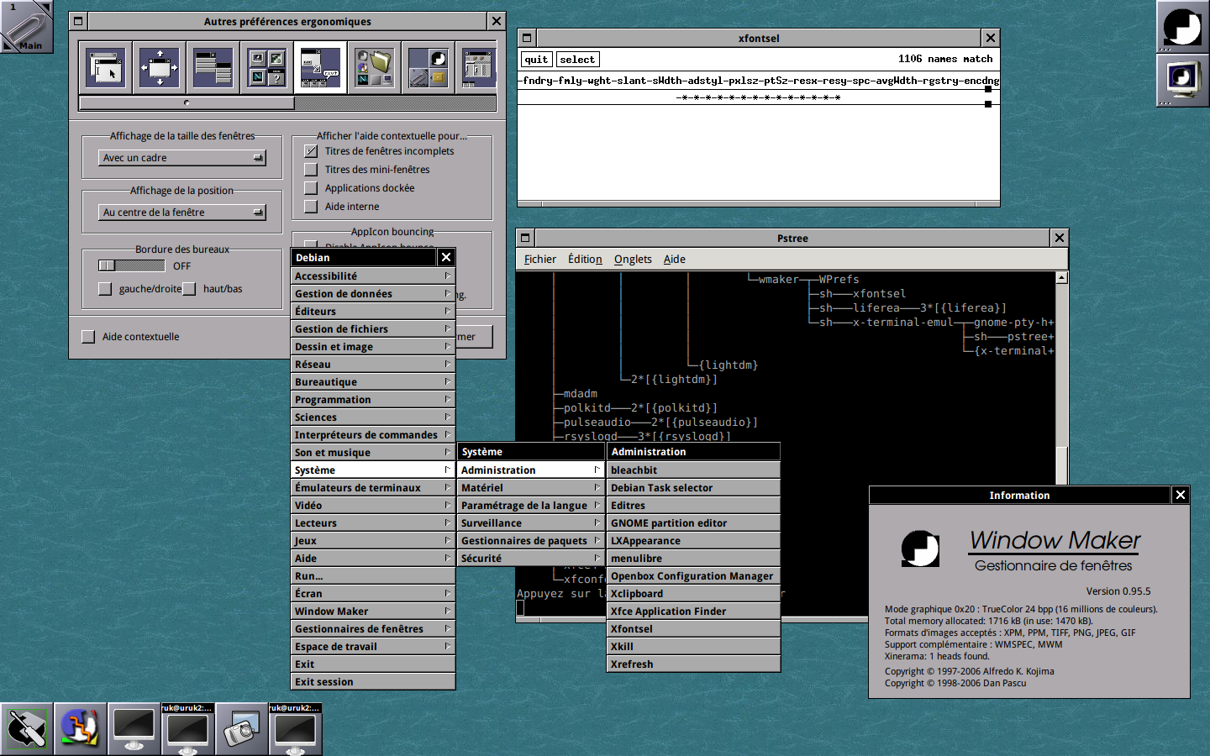This screenshot has height=756, width=1210.
Task: Open Onglets menu in Pstree window
Action: tap(633, 259)
